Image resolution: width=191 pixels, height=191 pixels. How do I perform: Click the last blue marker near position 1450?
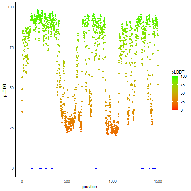point(154,168)
